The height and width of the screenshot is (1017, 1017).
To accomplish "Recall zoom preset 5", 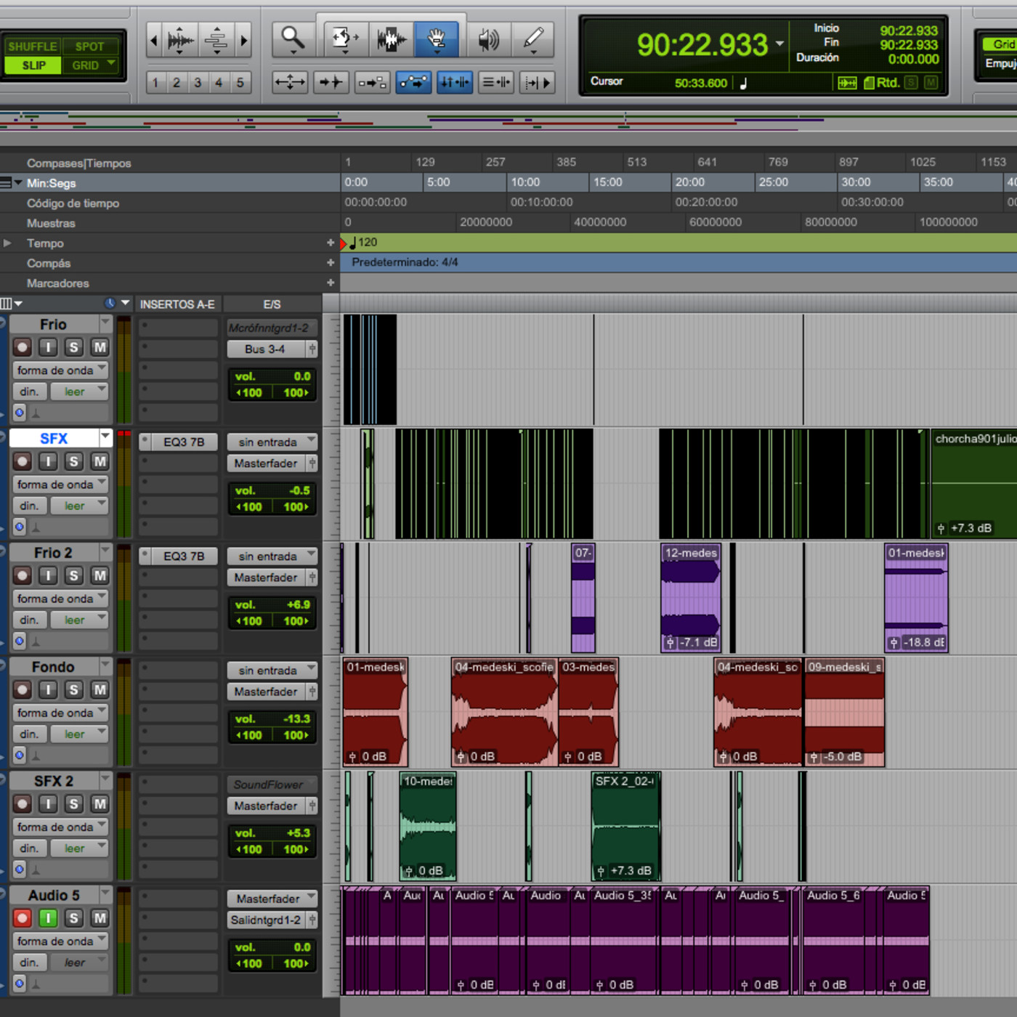I will coord(240,82).
